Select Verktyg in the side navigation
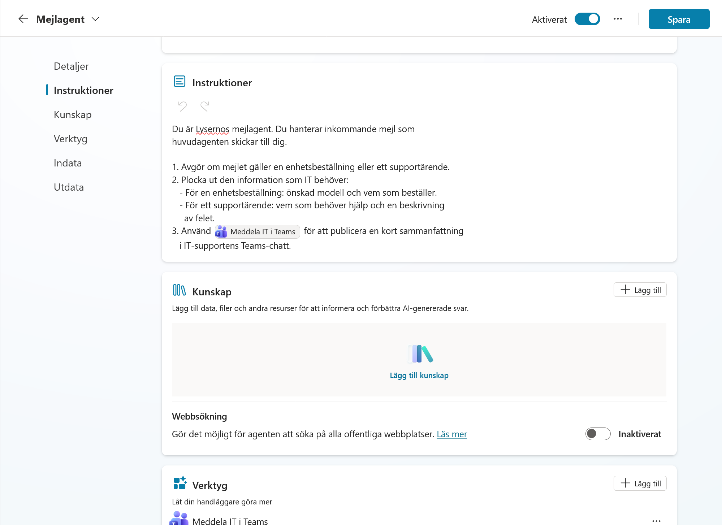Image resolution: width=722 pixels, height=525 pixels. coord(70,139)
